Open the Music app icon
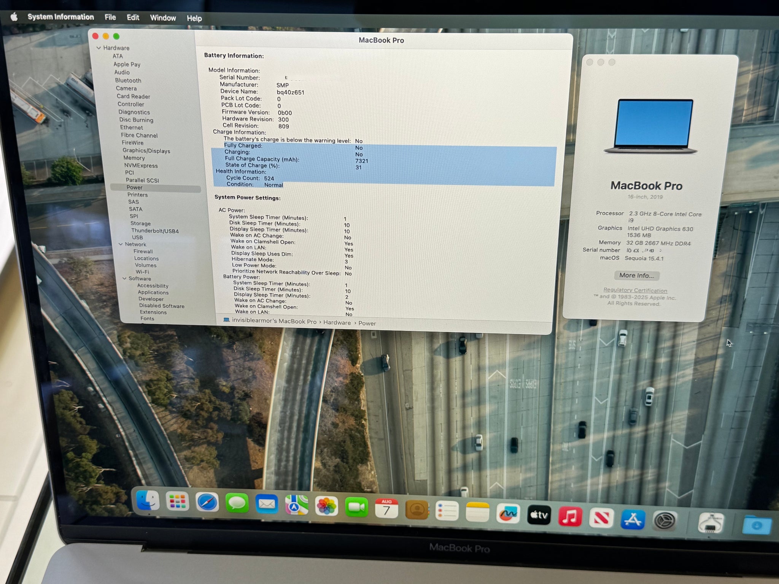The height and width of the screenshot is (584, 779). tap(570, 516)
